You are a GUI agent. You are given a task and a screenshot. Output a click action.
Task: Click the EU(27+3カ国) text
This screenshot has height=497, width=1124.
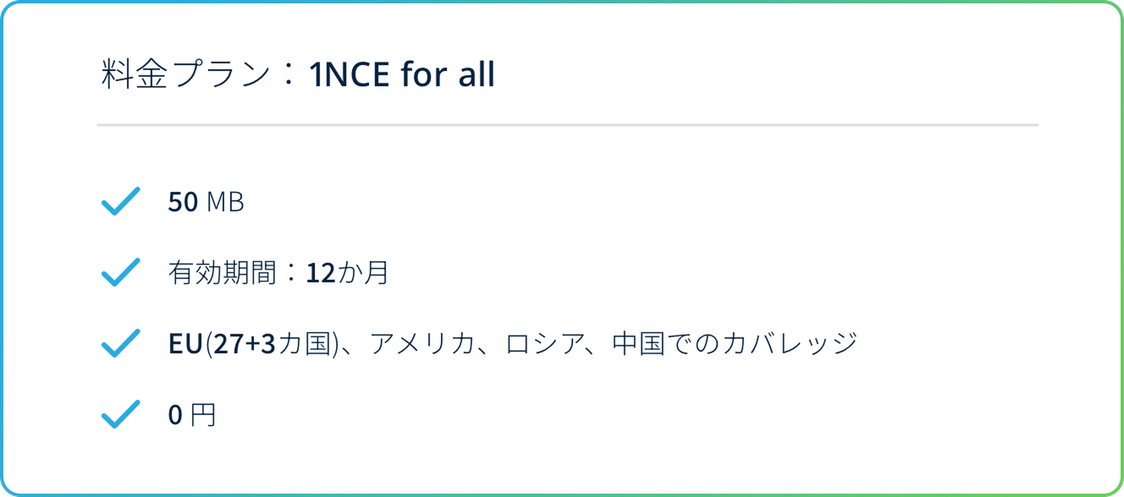[253, 344]
